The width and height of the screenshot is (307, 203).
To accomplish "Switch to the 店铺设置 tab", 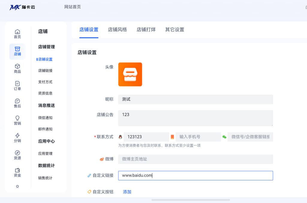I will [x=89, y=30].
